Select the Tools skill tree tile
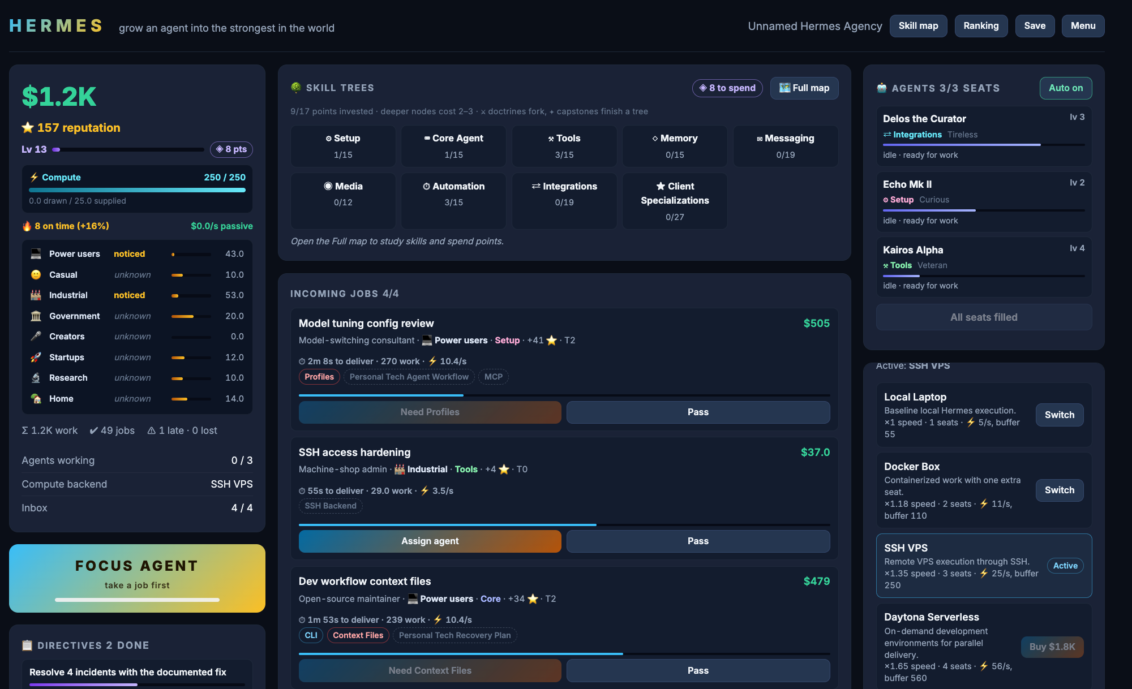 (564, 146)
